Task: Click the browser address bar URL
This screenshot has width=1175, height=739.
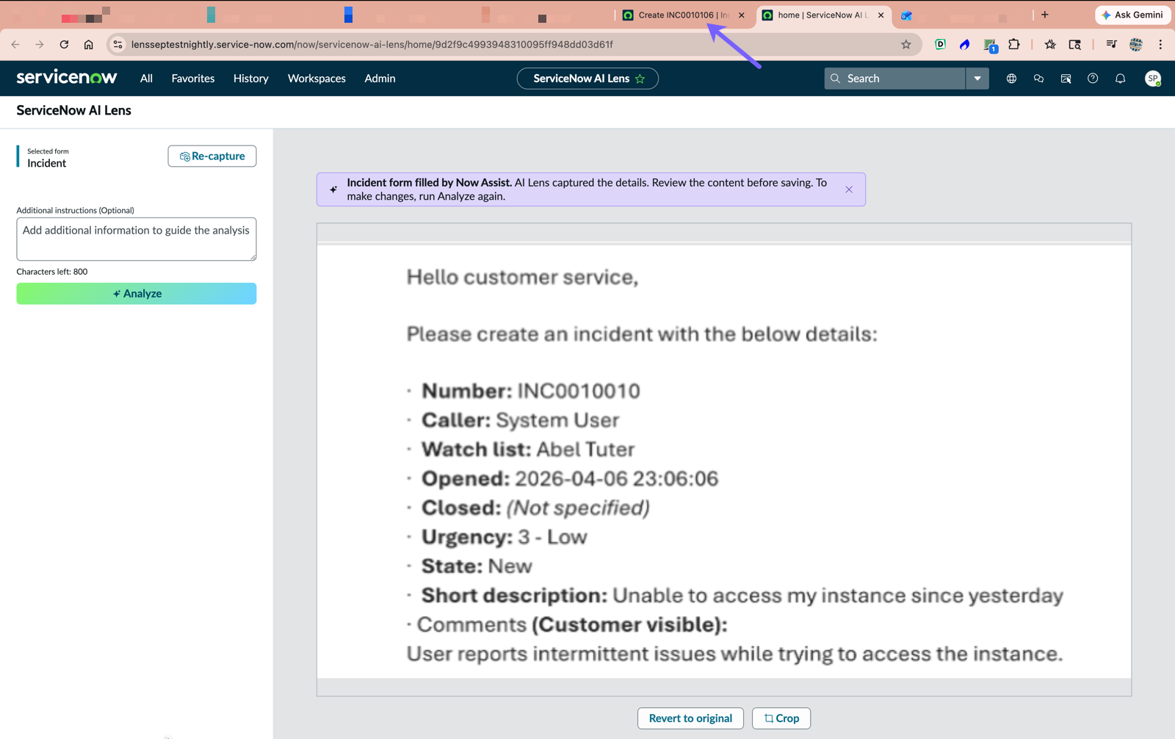Action: pyautogui.click(x=372, y=45)
